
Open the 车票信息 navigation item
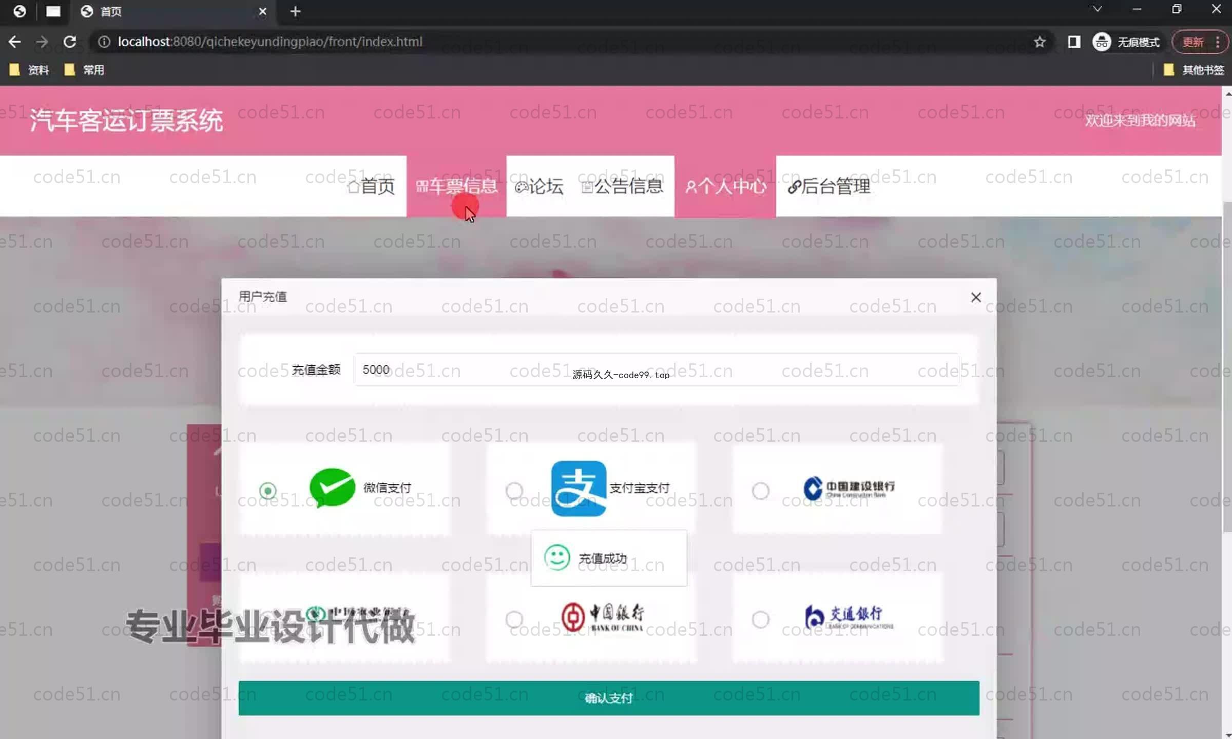pos(456,186)
